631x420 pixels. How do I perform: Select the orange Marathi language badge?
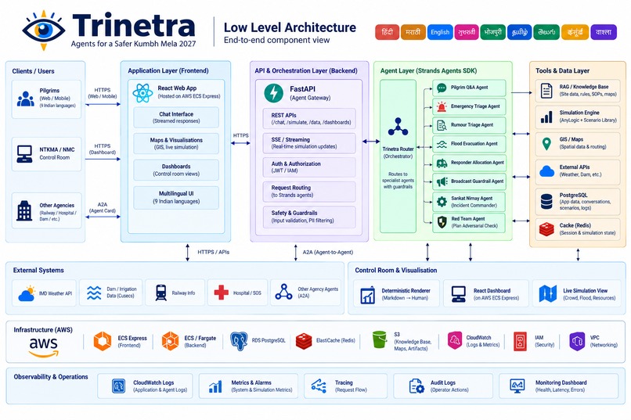(x=413, y=32)
